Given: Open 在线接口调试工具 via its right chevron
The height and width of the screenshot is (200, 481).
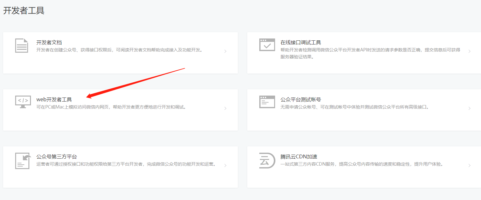Looking at the screenshot, I should coord(469,51).
